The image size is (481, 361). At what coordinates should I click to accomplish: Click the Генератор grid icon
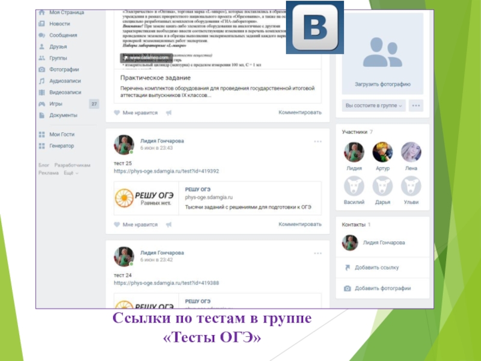41,146
